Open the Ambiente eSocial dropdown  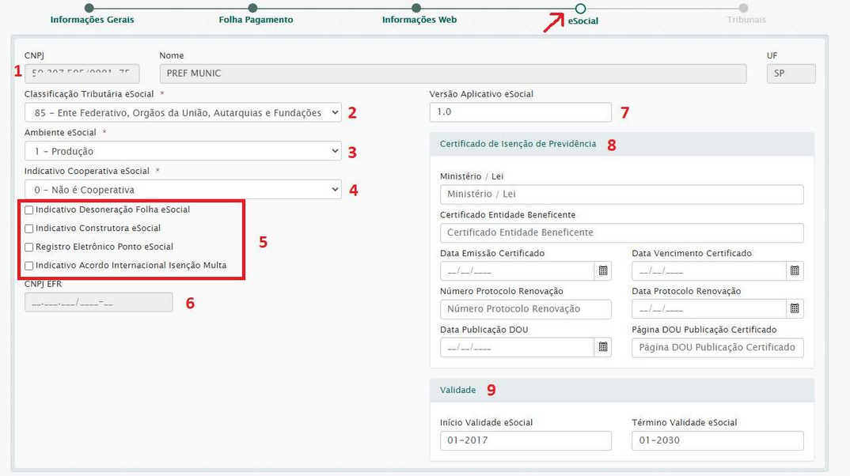coord(182,151)
